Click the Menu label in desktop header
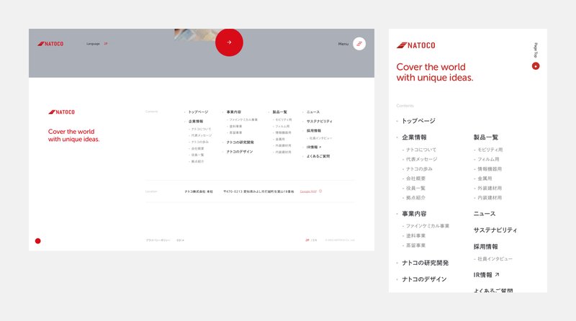 pos(343,44)
